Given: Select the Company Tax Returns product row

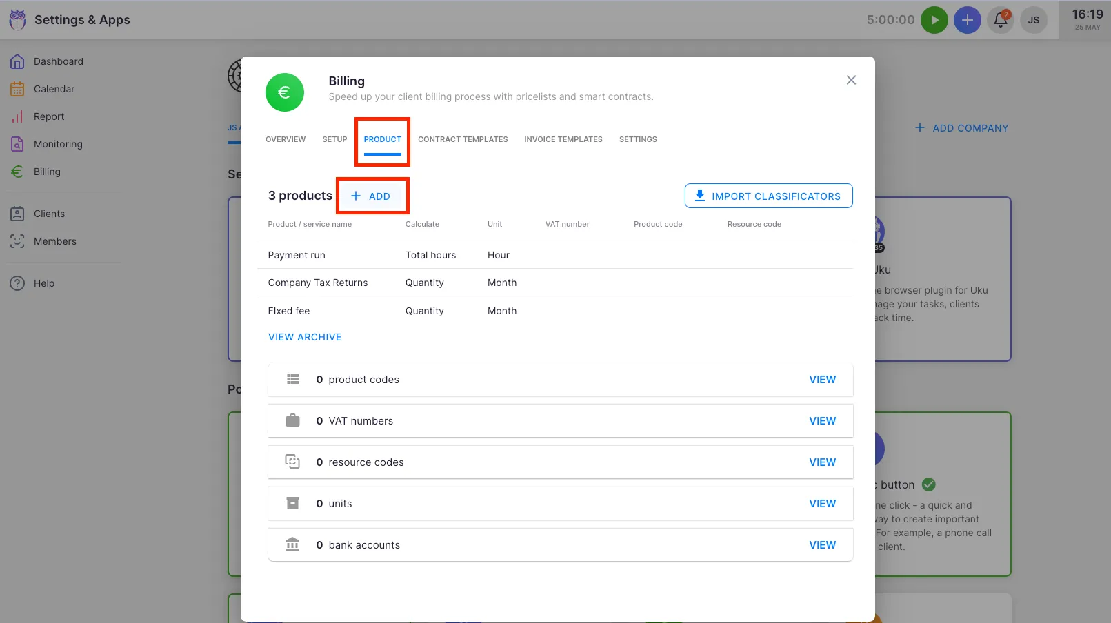Looking at the screenshot, I should point(318,283).
